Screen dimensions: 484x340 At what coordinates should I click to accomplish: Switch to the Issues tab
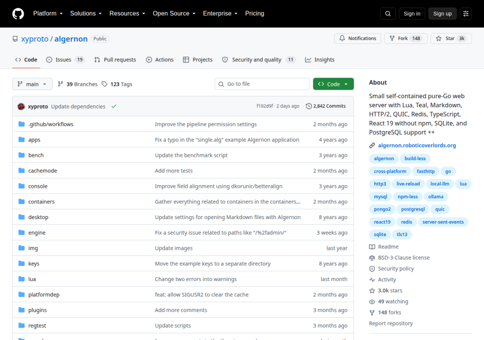tap(65, 59)
